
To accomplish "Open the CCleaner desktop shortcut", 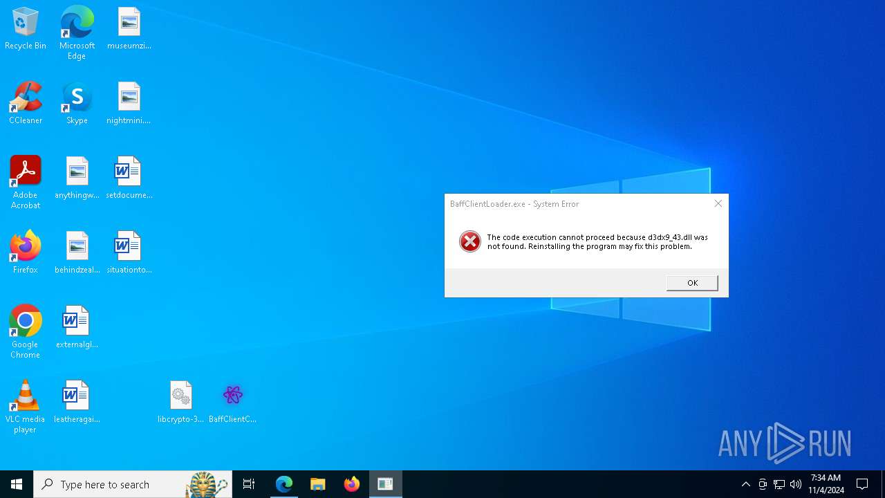I will tap(26, 104).
